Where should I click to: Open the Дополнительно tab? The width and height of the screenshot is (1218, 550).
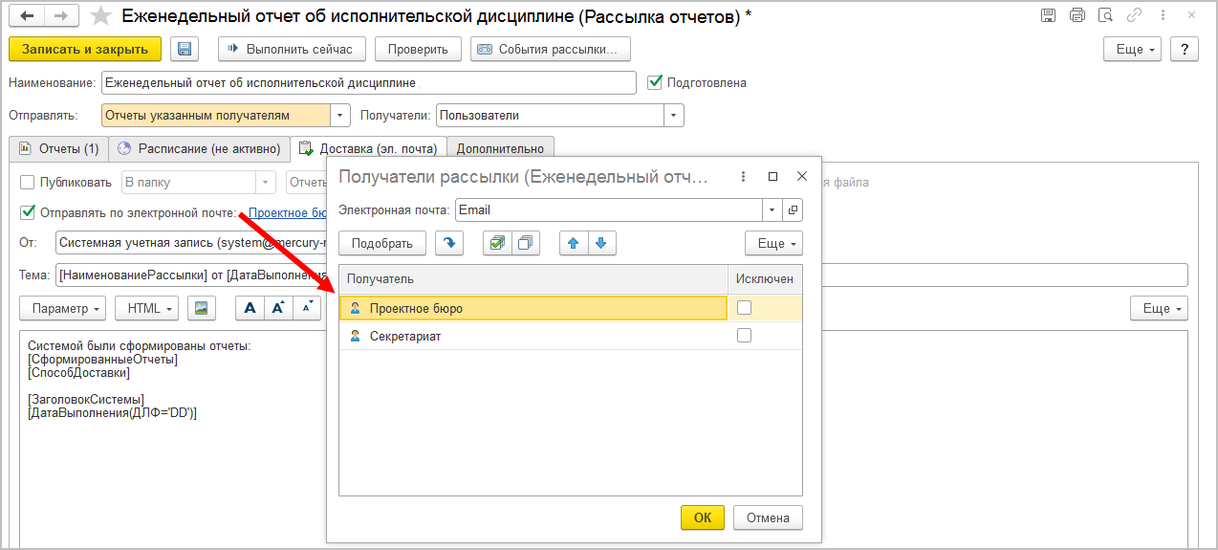[500, 148]
